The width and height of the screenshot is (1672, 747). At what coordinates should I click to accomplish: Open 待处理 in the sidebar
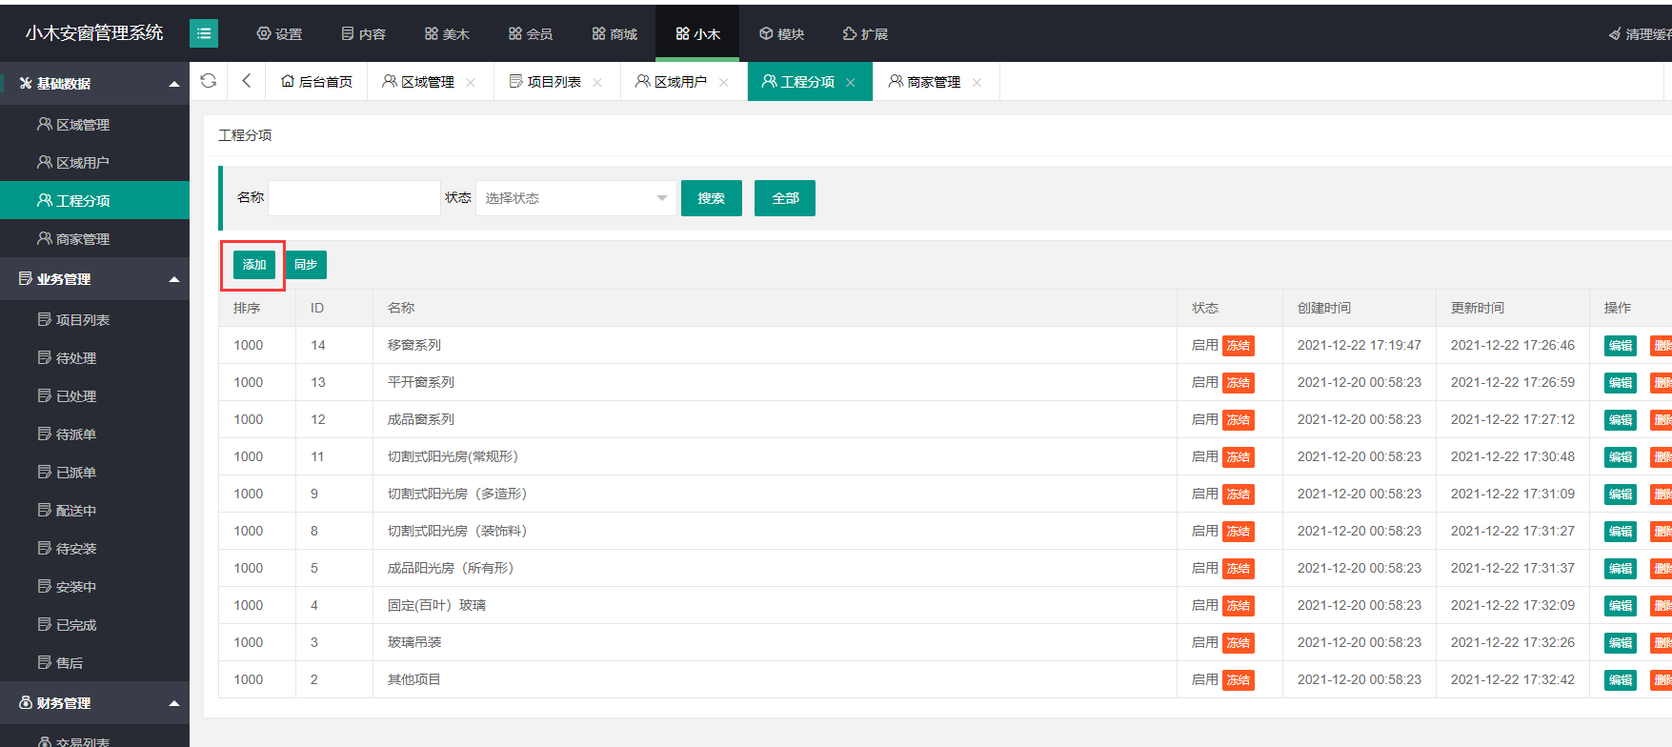coord(94,358)
